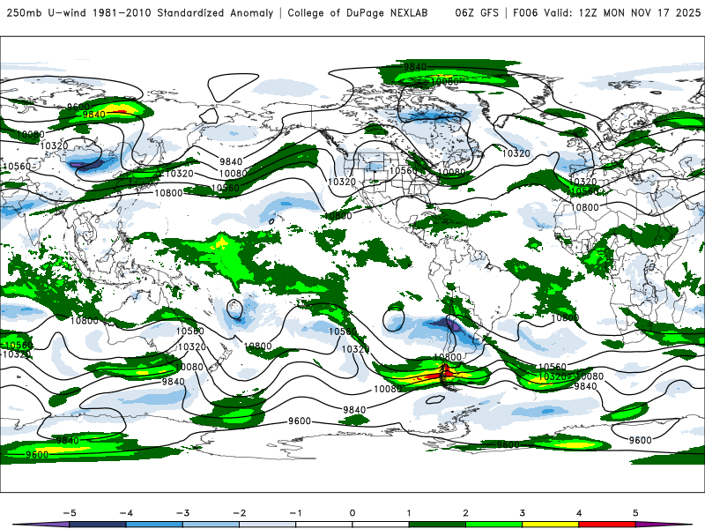
Task: Click the bright green 2 to 3 legend segment
Action: (494, 525)
